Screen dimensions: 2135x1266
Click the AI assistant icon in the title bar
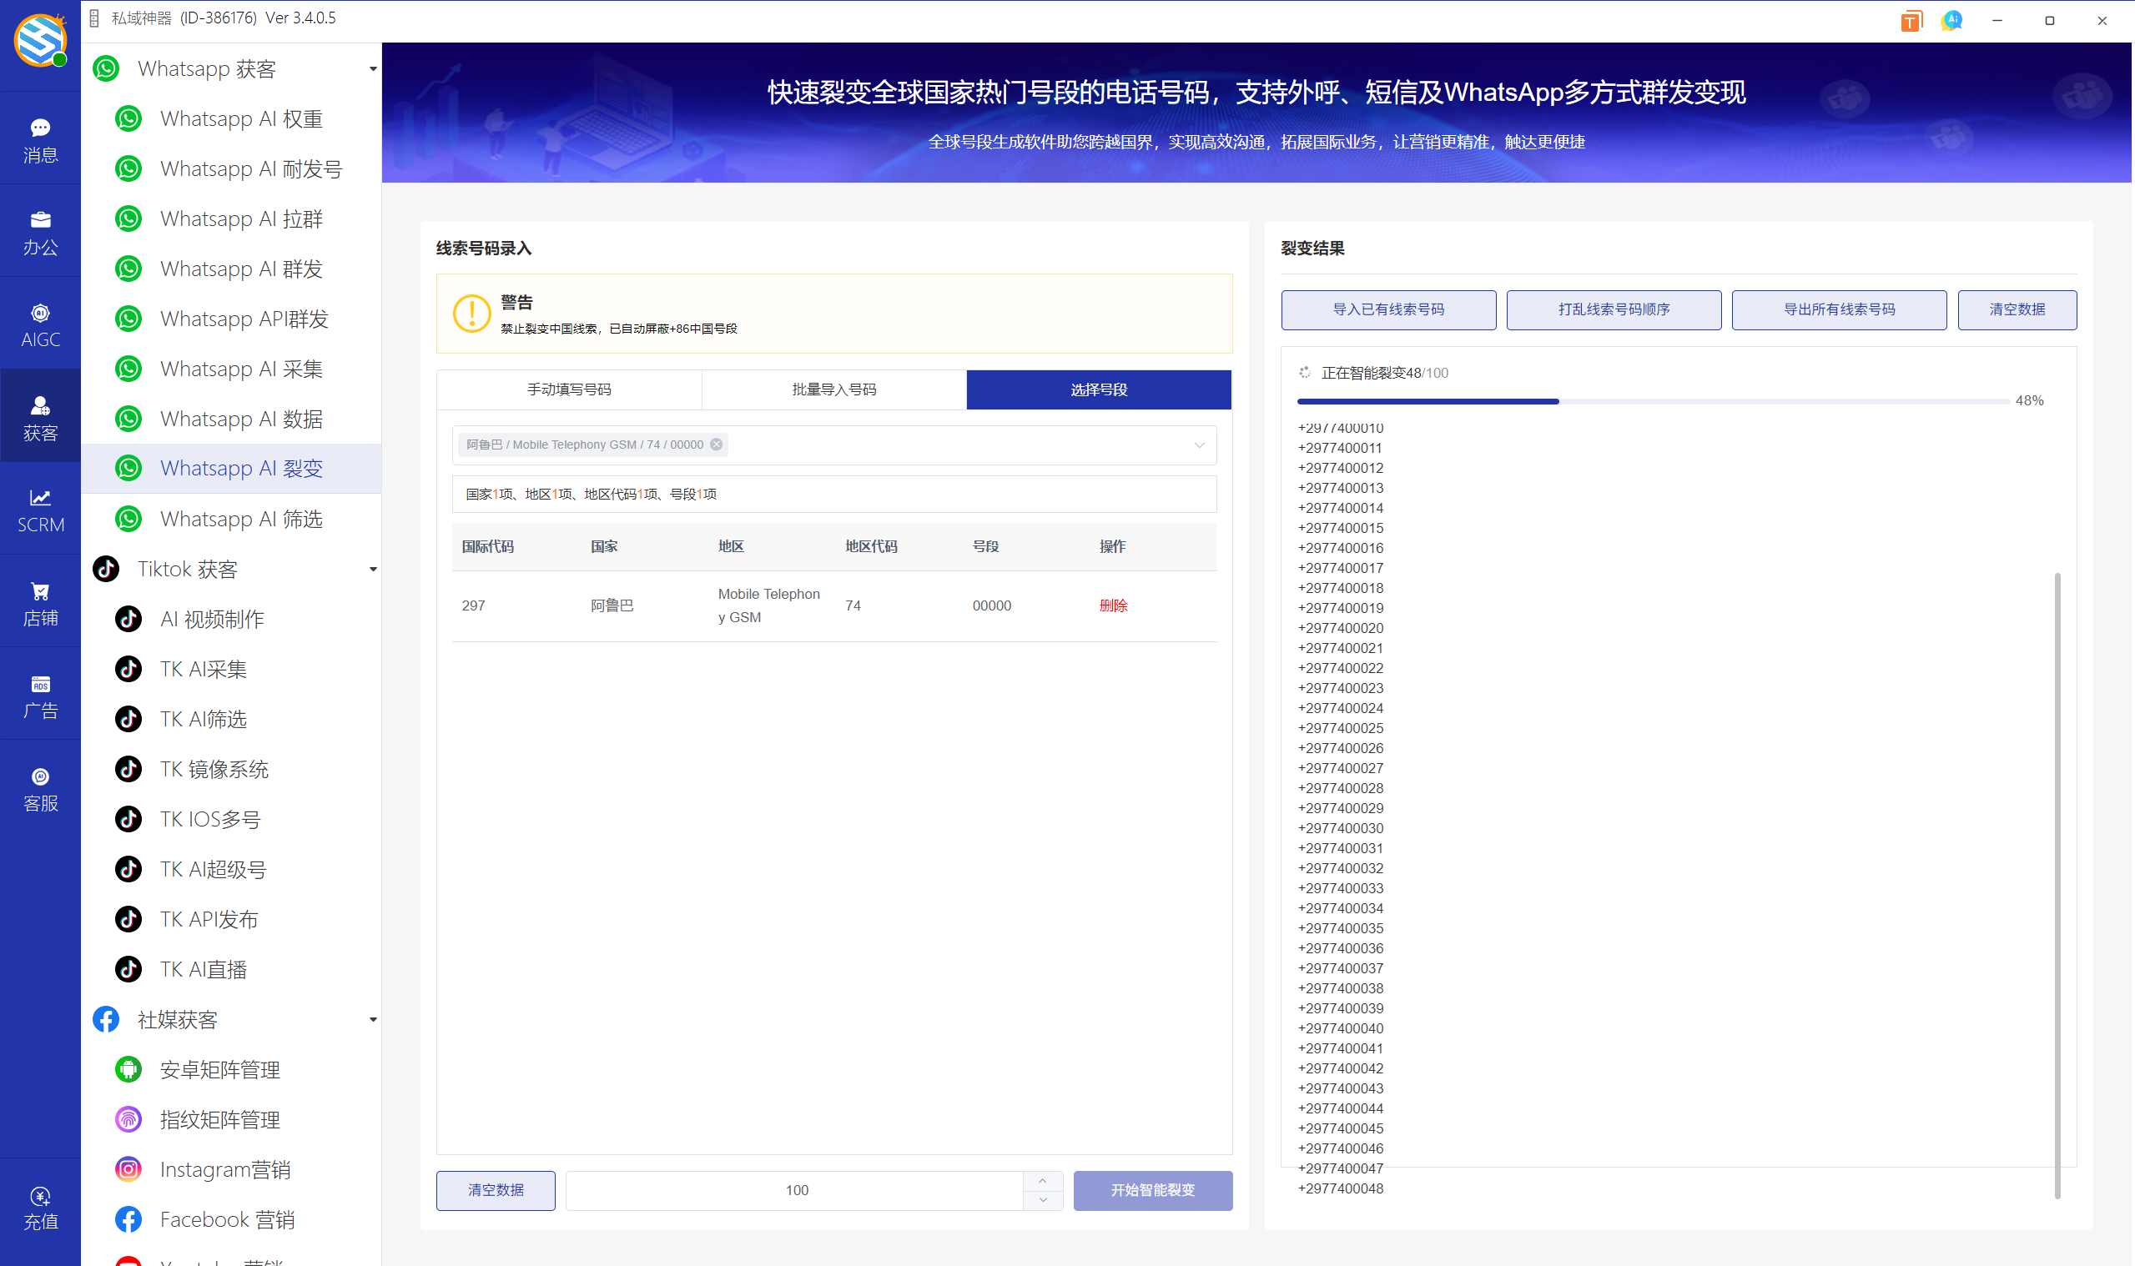click(x=1951, y=20)
